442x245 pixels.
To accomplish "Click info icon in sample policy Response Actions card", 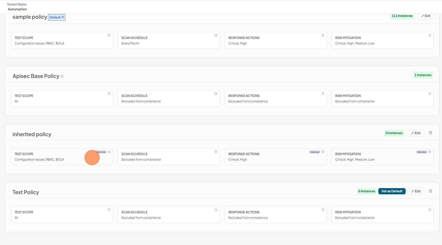I will [x=323, y=35].
